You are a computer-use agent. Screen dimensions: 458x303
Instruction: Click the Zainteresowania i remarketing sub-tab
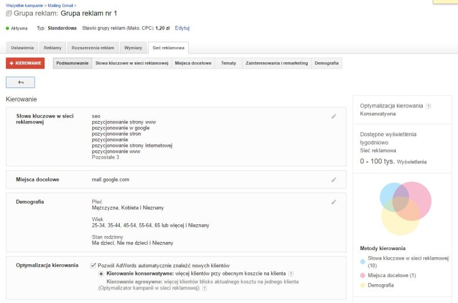tap(276, 63)
